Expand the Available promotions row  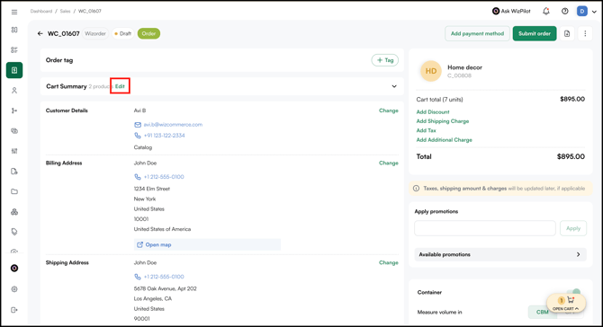pos(500,254)
